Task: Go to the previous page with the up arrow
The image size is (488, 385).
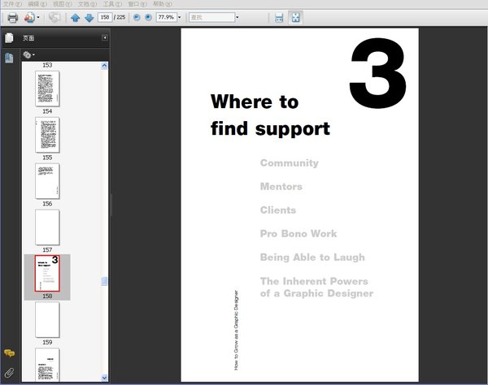Action: (75, 18)
